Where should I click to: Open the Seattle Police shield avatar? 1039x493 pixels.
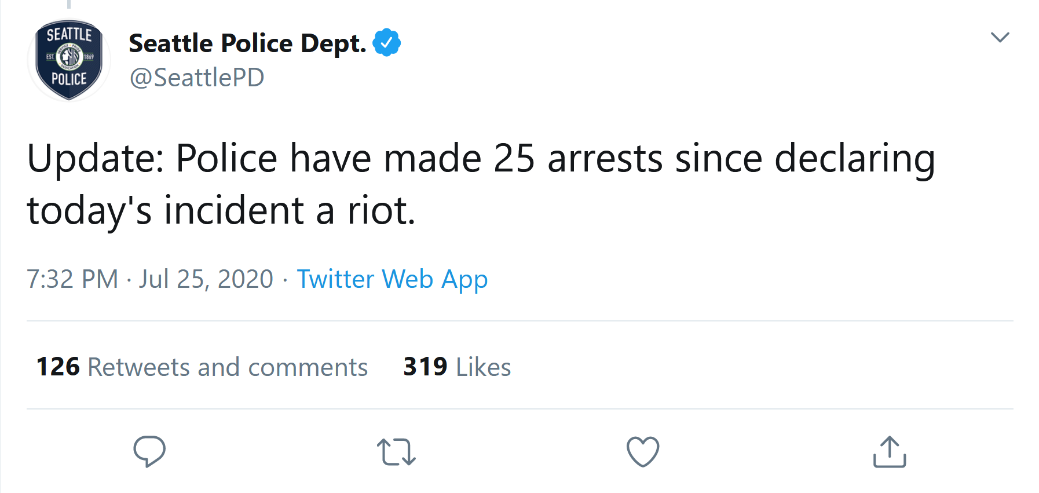pyautogui.click(x=69, y=60)
